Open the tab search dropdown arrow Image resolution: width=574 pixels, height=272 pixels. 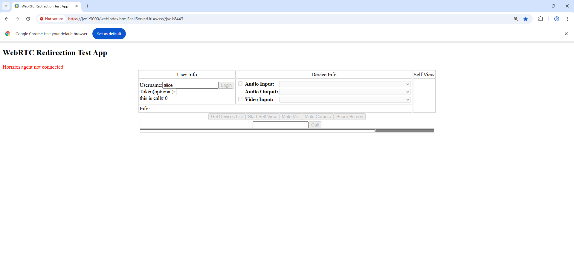coord(6,6)
